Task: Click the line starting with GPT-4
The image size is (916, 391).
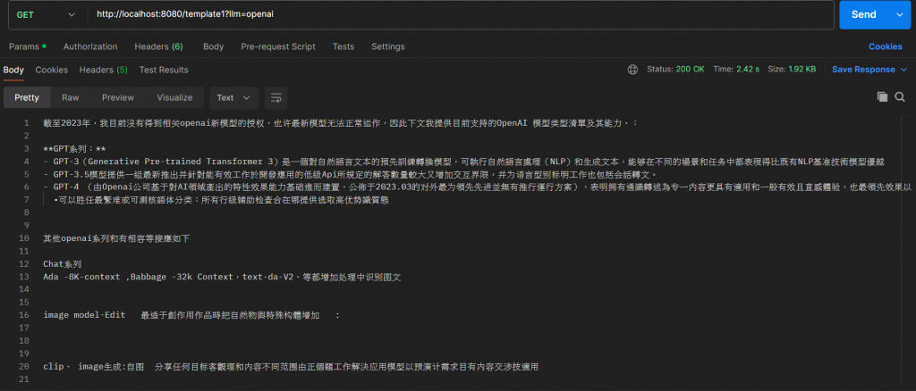Action: pyautogui.click(x=478, y=187)
